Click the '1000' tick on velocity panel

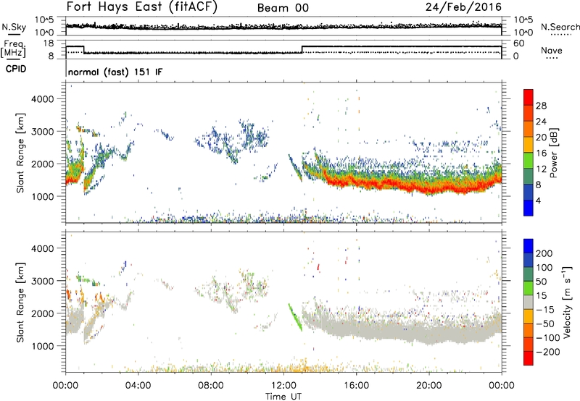(x=43, y=346)
